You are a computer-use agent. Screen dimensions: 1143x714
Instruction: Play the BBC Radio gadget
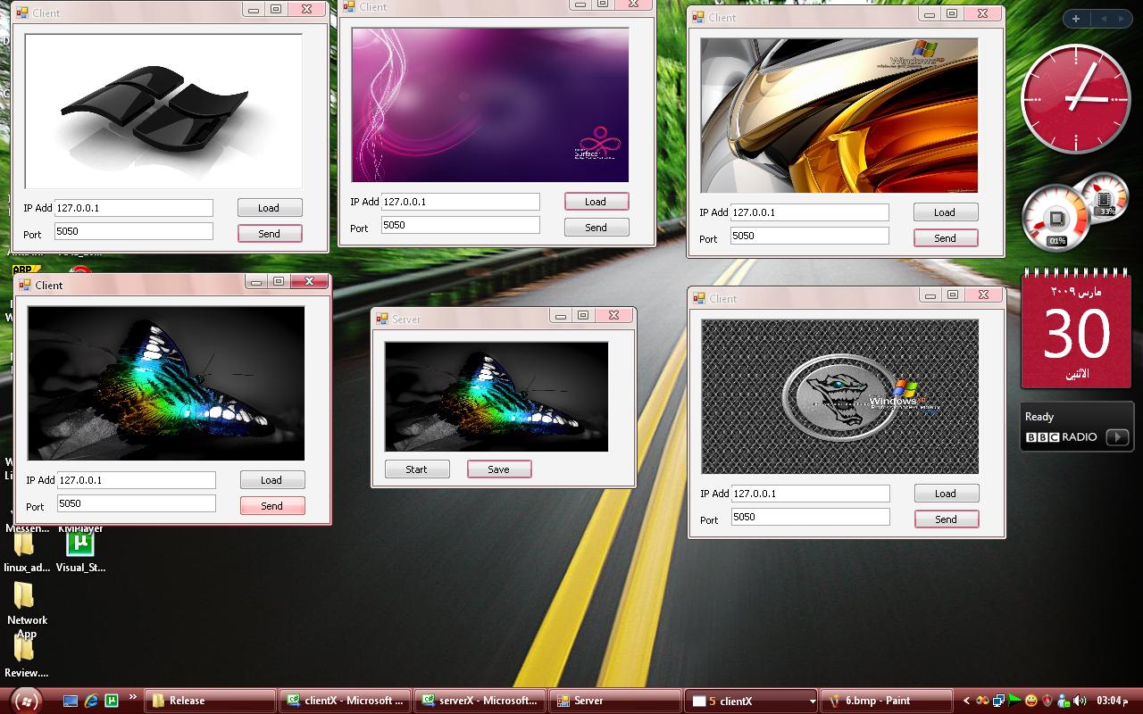(x=1117, y=436)
